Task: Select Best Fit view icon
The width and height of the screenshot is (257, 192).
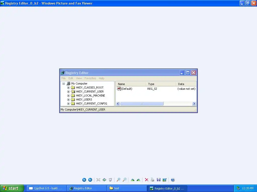Action: click(x=98, y=180)
